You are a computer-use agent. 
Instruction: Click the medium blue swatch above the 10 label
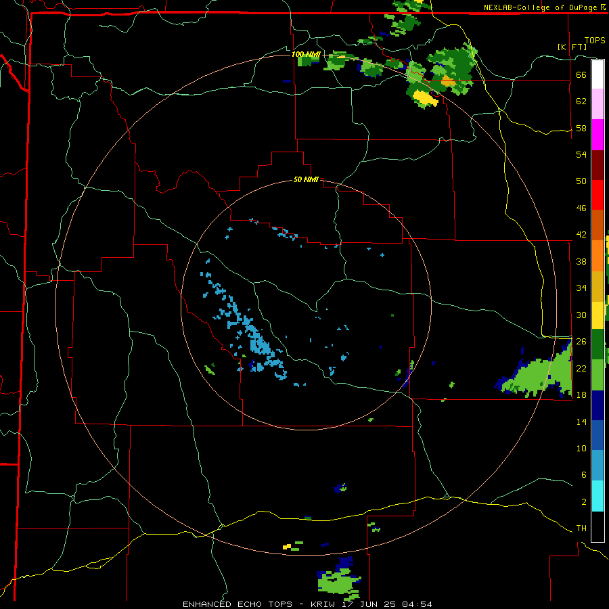pos(597,435)
